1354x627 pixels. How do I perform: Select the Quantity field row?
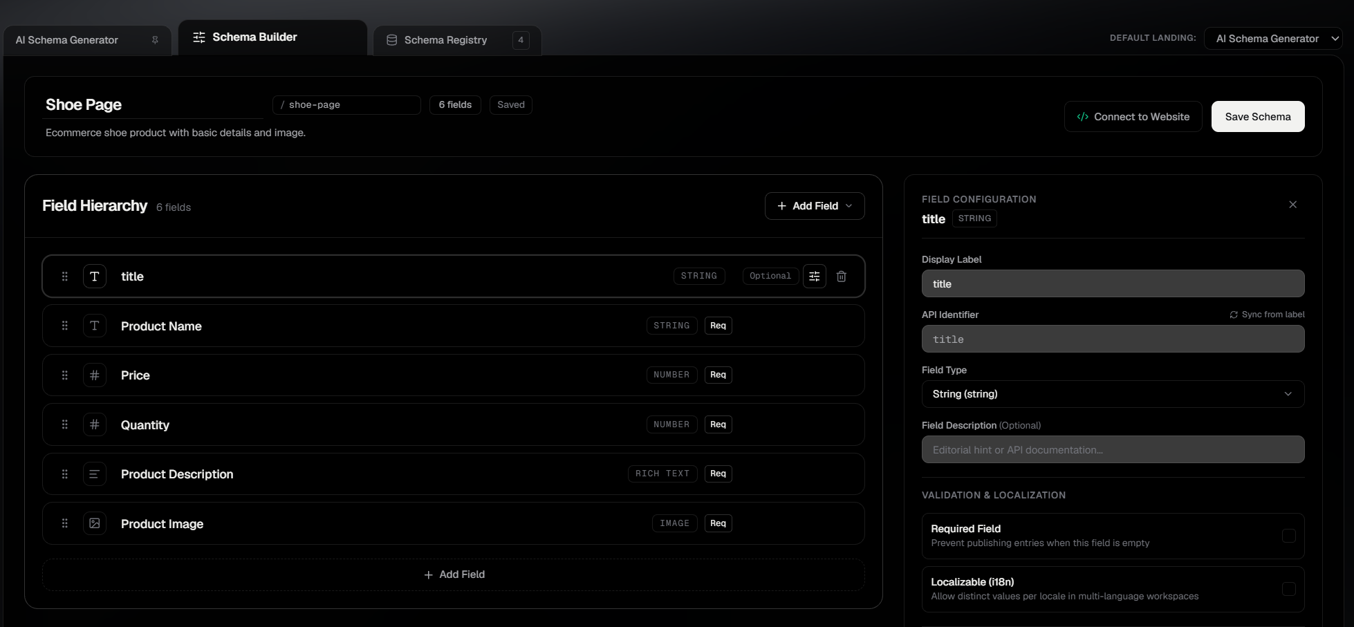454,424
